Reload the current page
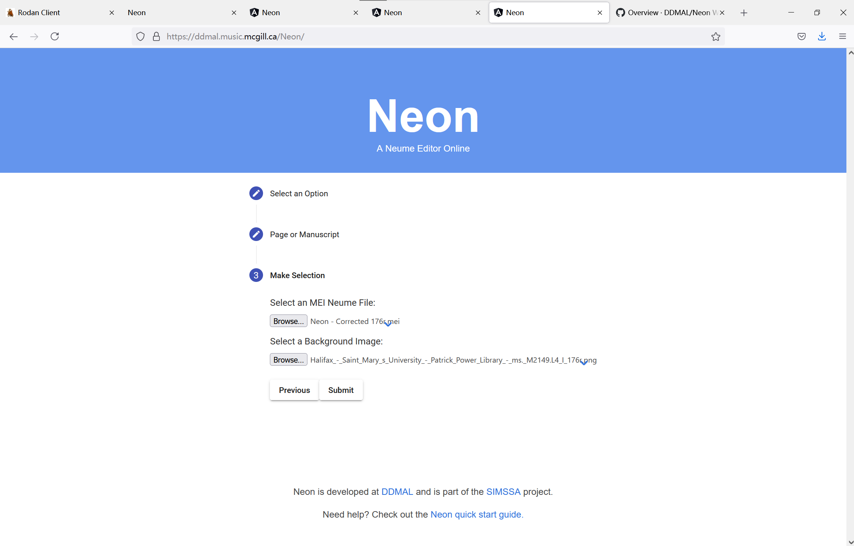The width and height of the screenshot is (854, 546). (55, 36)
